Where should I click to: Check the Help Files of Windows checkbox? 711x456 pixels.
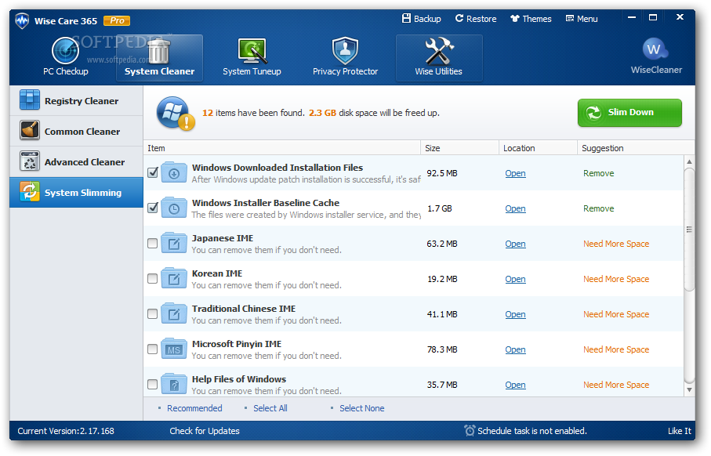point(152,385)
